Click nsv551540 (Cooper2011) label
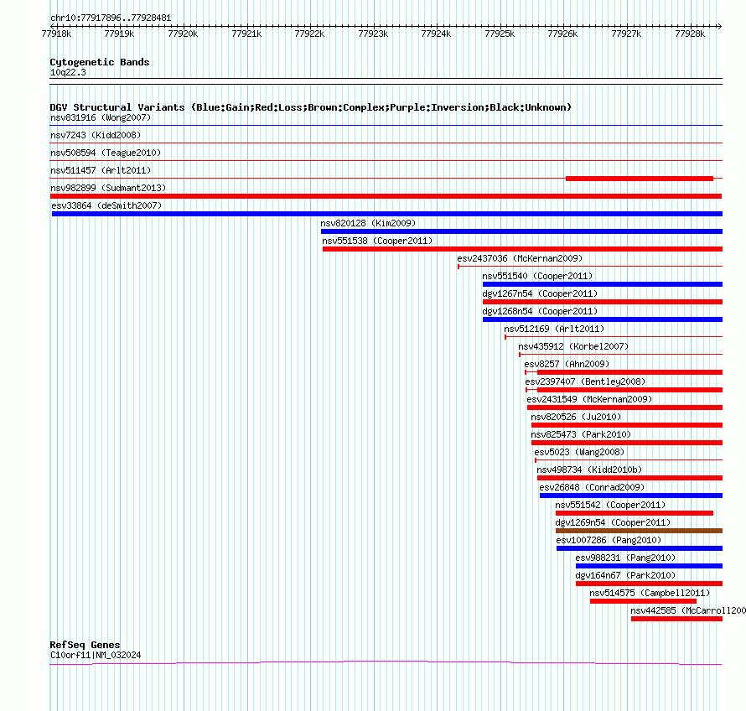 point(537,276)
